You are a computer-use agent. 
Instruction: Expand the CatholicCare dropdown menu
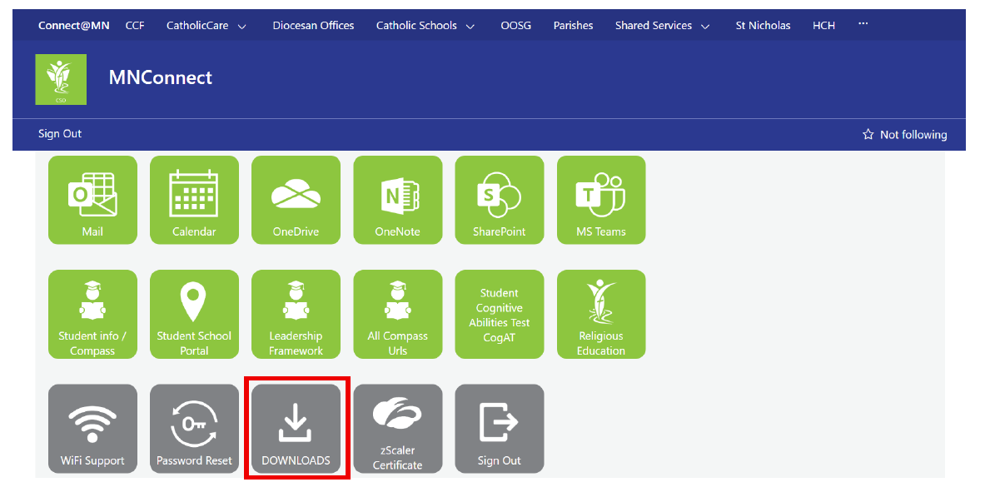click(x=206, y=26)
